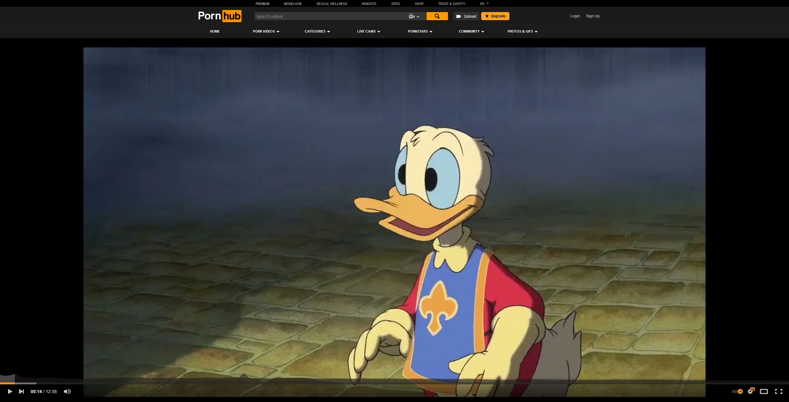The image size is (789, 402).
Task: Click the Upgrade button
Action: tap(495, 16)
